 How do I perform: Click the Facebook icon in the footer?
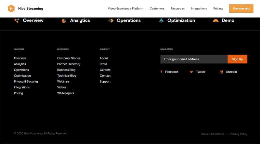(161, 72)
